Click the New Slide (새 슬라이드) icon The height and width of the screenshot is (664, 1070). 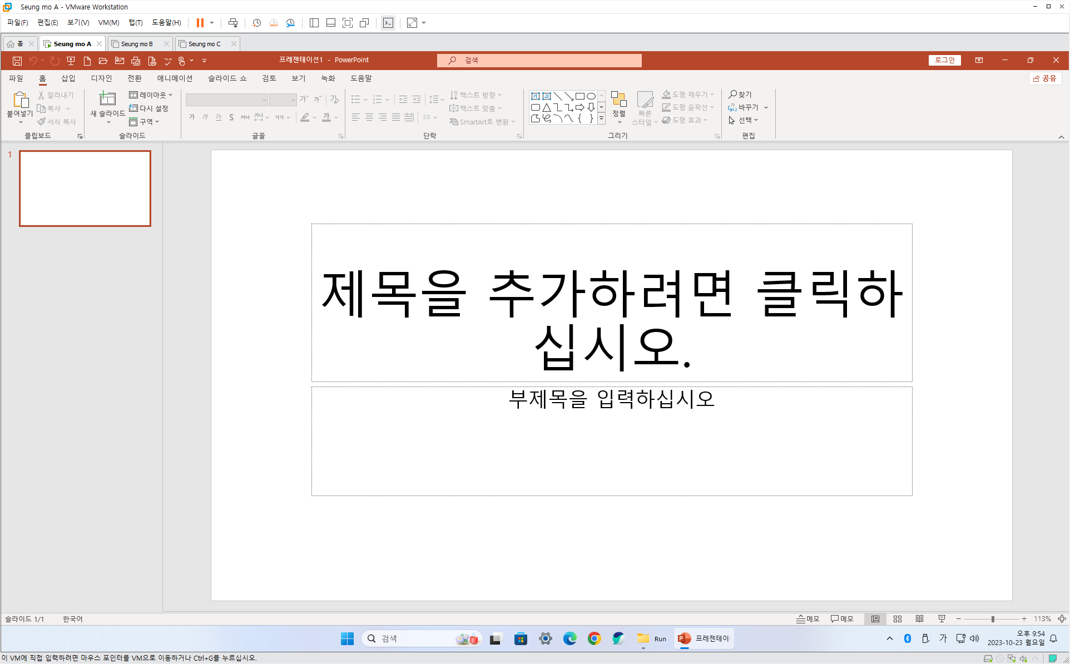point(107,99)
